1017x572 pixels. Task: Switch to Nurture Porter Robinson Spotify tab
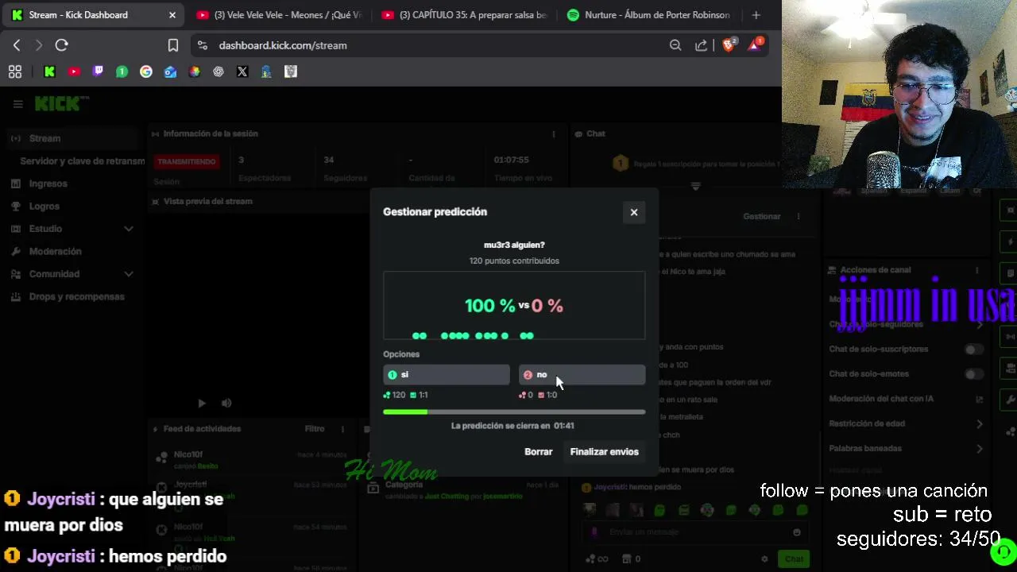point(649,15)
